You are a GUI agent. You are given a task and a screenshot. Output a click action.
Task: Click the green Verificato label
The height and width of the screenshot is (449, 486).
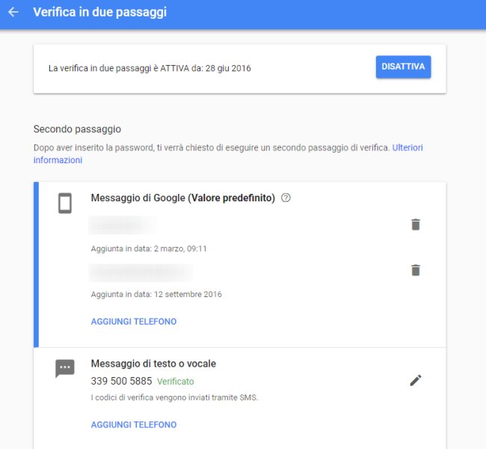pyautogui.click(x=176, y=382)
